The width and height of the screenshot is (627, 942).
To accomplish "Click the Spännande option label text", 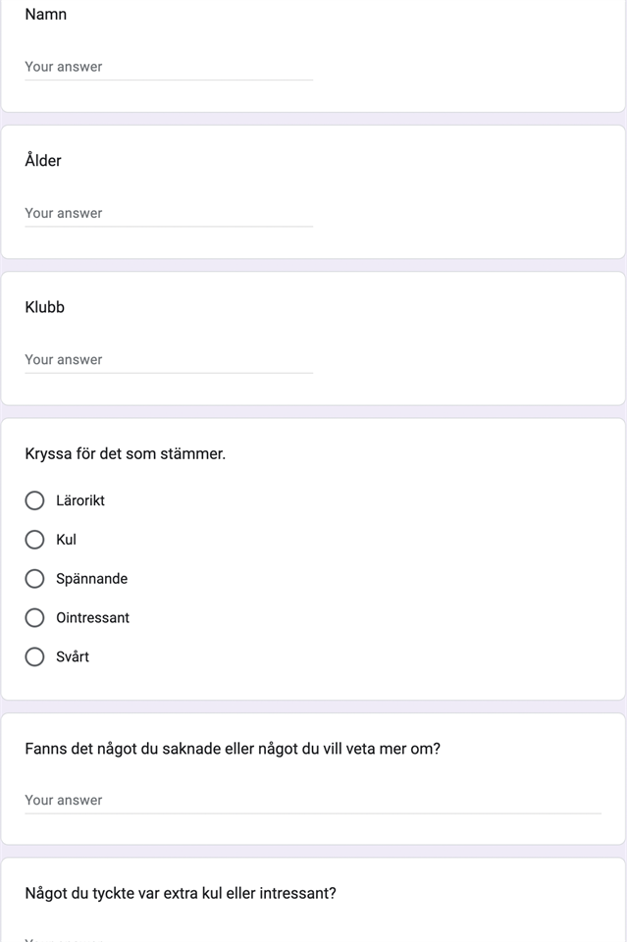I will click(x=91, y=579).
